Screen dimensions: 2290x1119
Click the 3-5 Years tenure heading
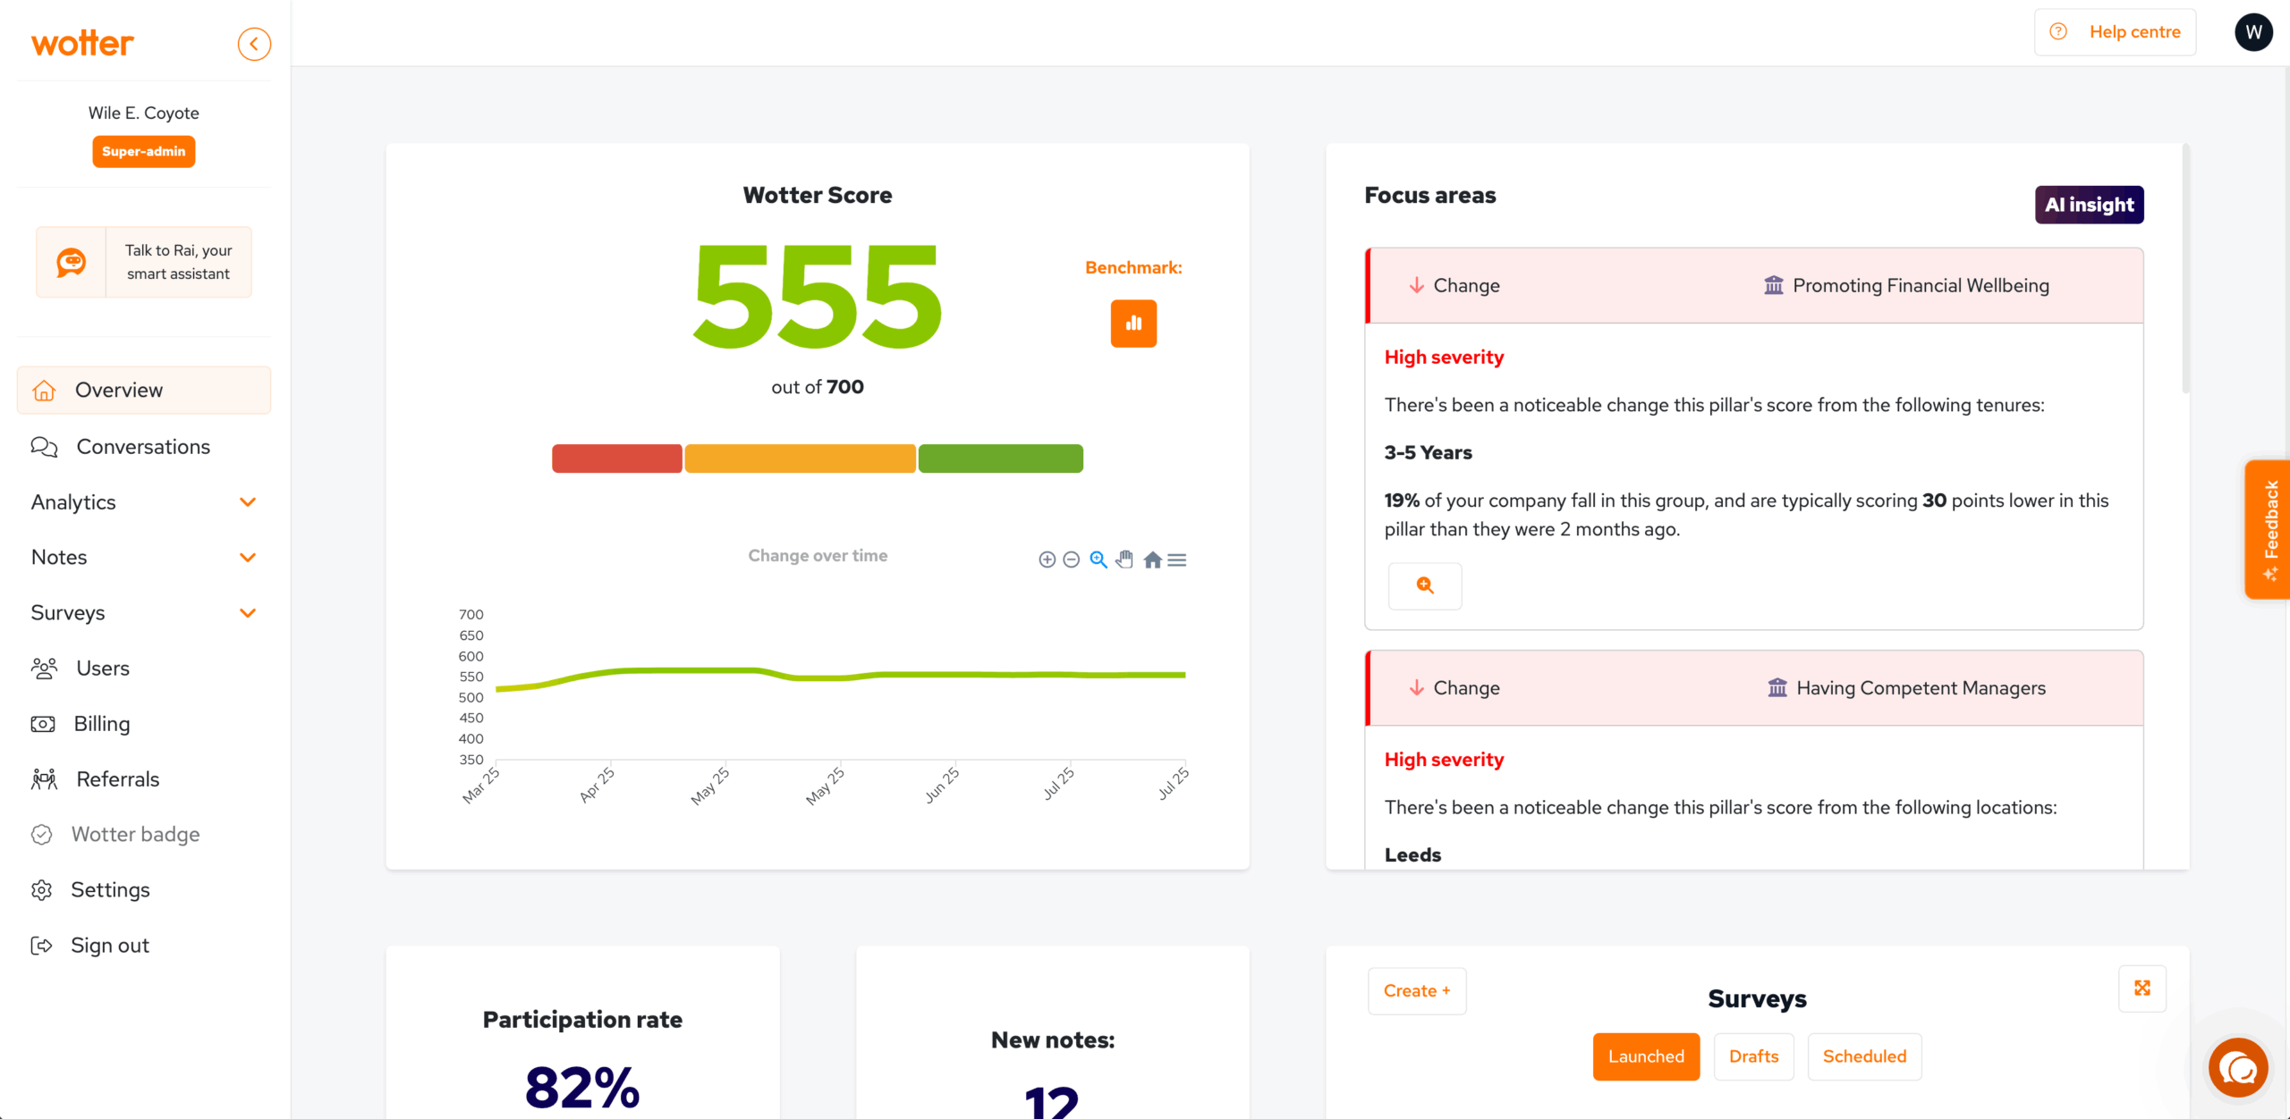1429,452
